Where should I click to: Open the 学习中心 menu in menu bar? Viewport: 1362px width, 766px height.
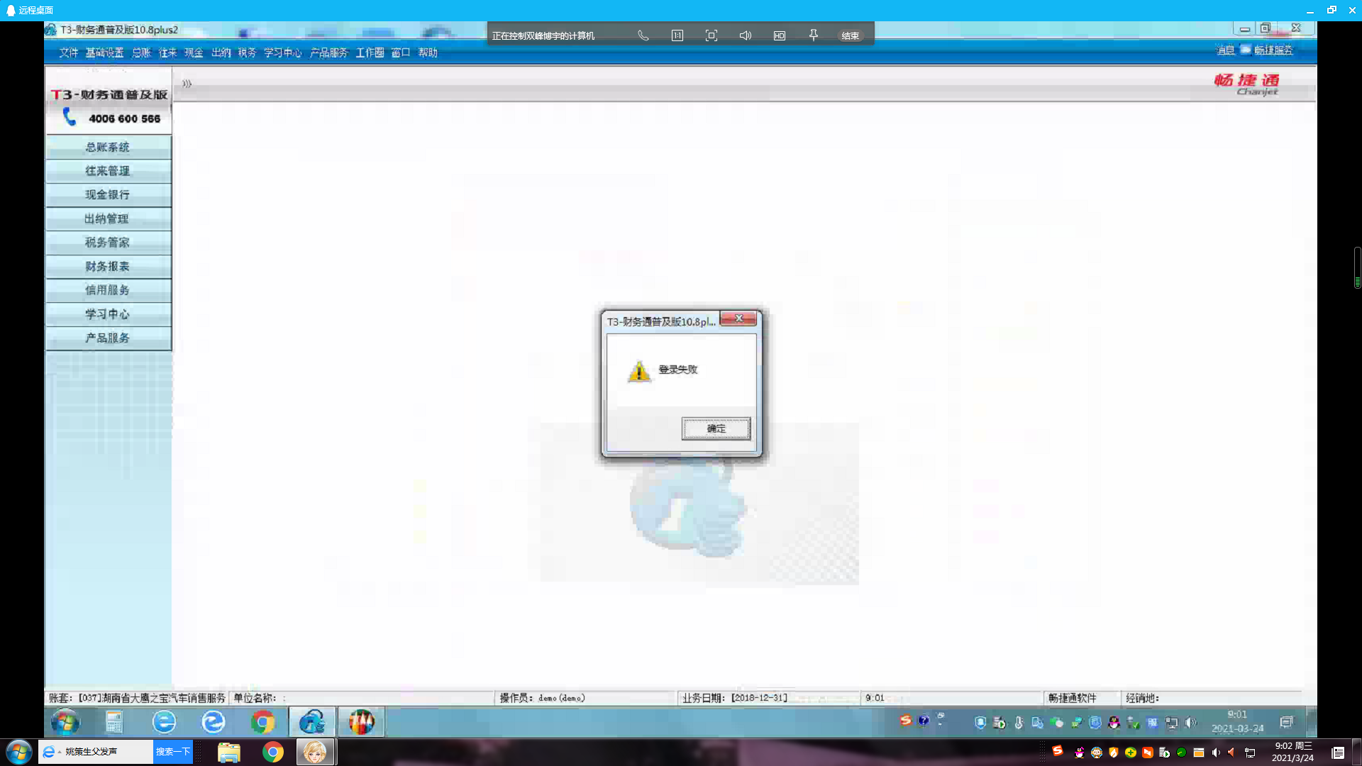coord(282,52)
